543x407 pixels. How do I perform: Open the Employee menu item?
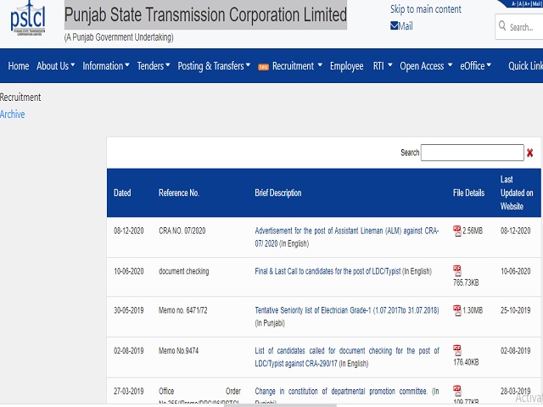click(347, 66)
